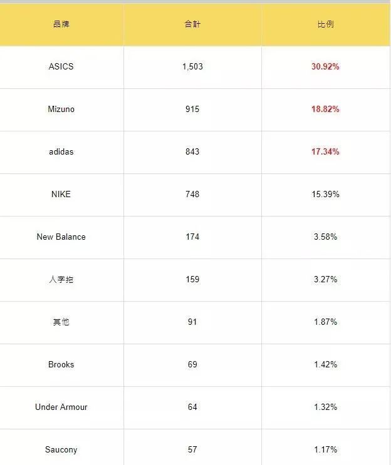Click the 其他 brand cell
The image size is (391, 465).
point(61,322)
